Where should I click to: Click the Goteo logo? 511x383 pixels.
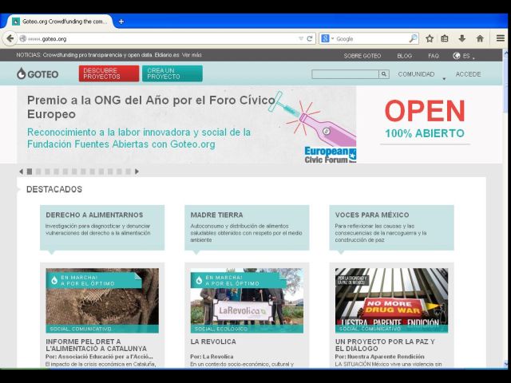(38, 74)
